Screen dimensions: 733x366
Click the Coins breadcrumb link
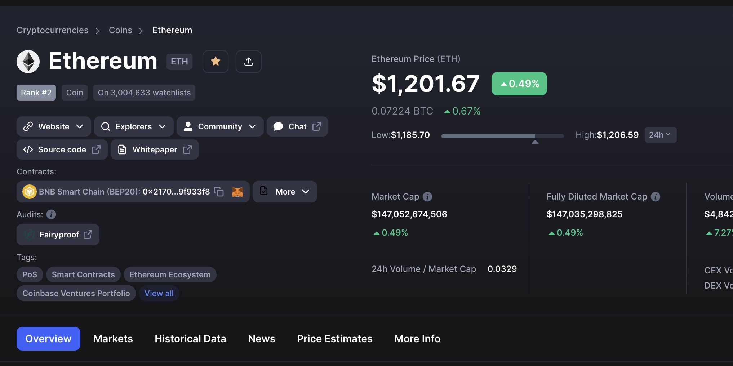pyautogui.click(x=120, y=30)
